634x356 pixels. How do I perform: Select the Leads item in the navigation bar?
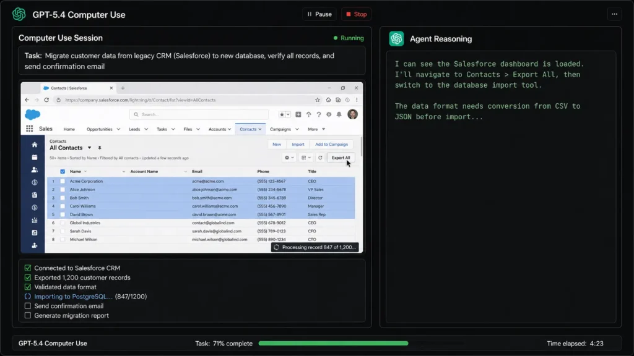coord(134,129)
